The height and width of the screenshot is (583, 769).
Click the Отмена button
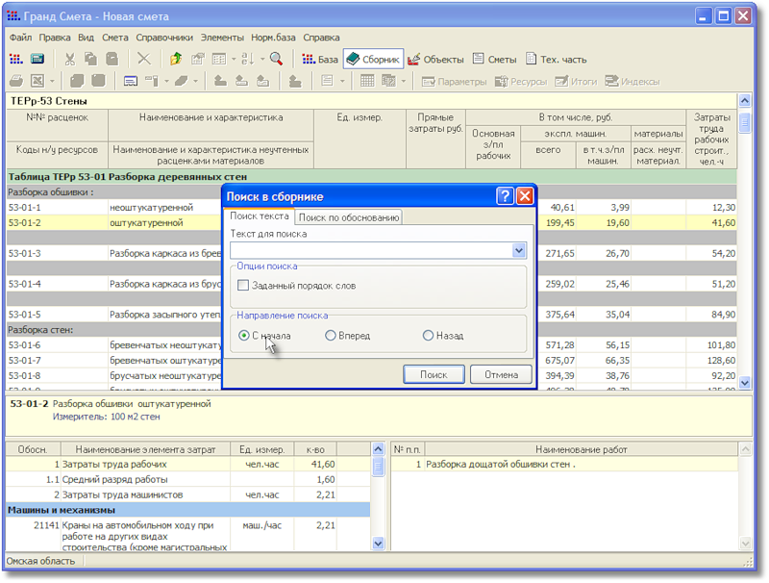tap(501, 374)
